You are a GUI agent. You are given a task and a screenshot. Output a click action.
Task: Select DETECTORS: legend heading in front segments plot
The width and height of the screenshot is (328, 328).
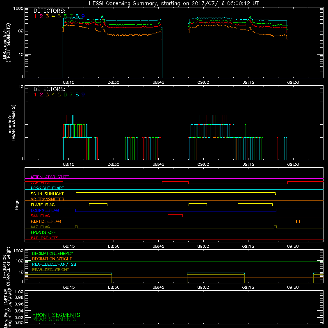click(49, 11)
